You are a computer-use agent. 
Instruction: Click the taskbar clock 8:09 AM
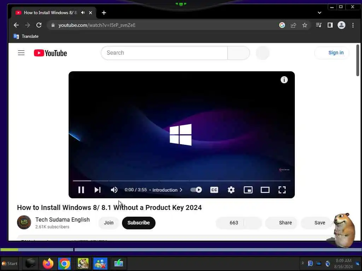(344, 264)
